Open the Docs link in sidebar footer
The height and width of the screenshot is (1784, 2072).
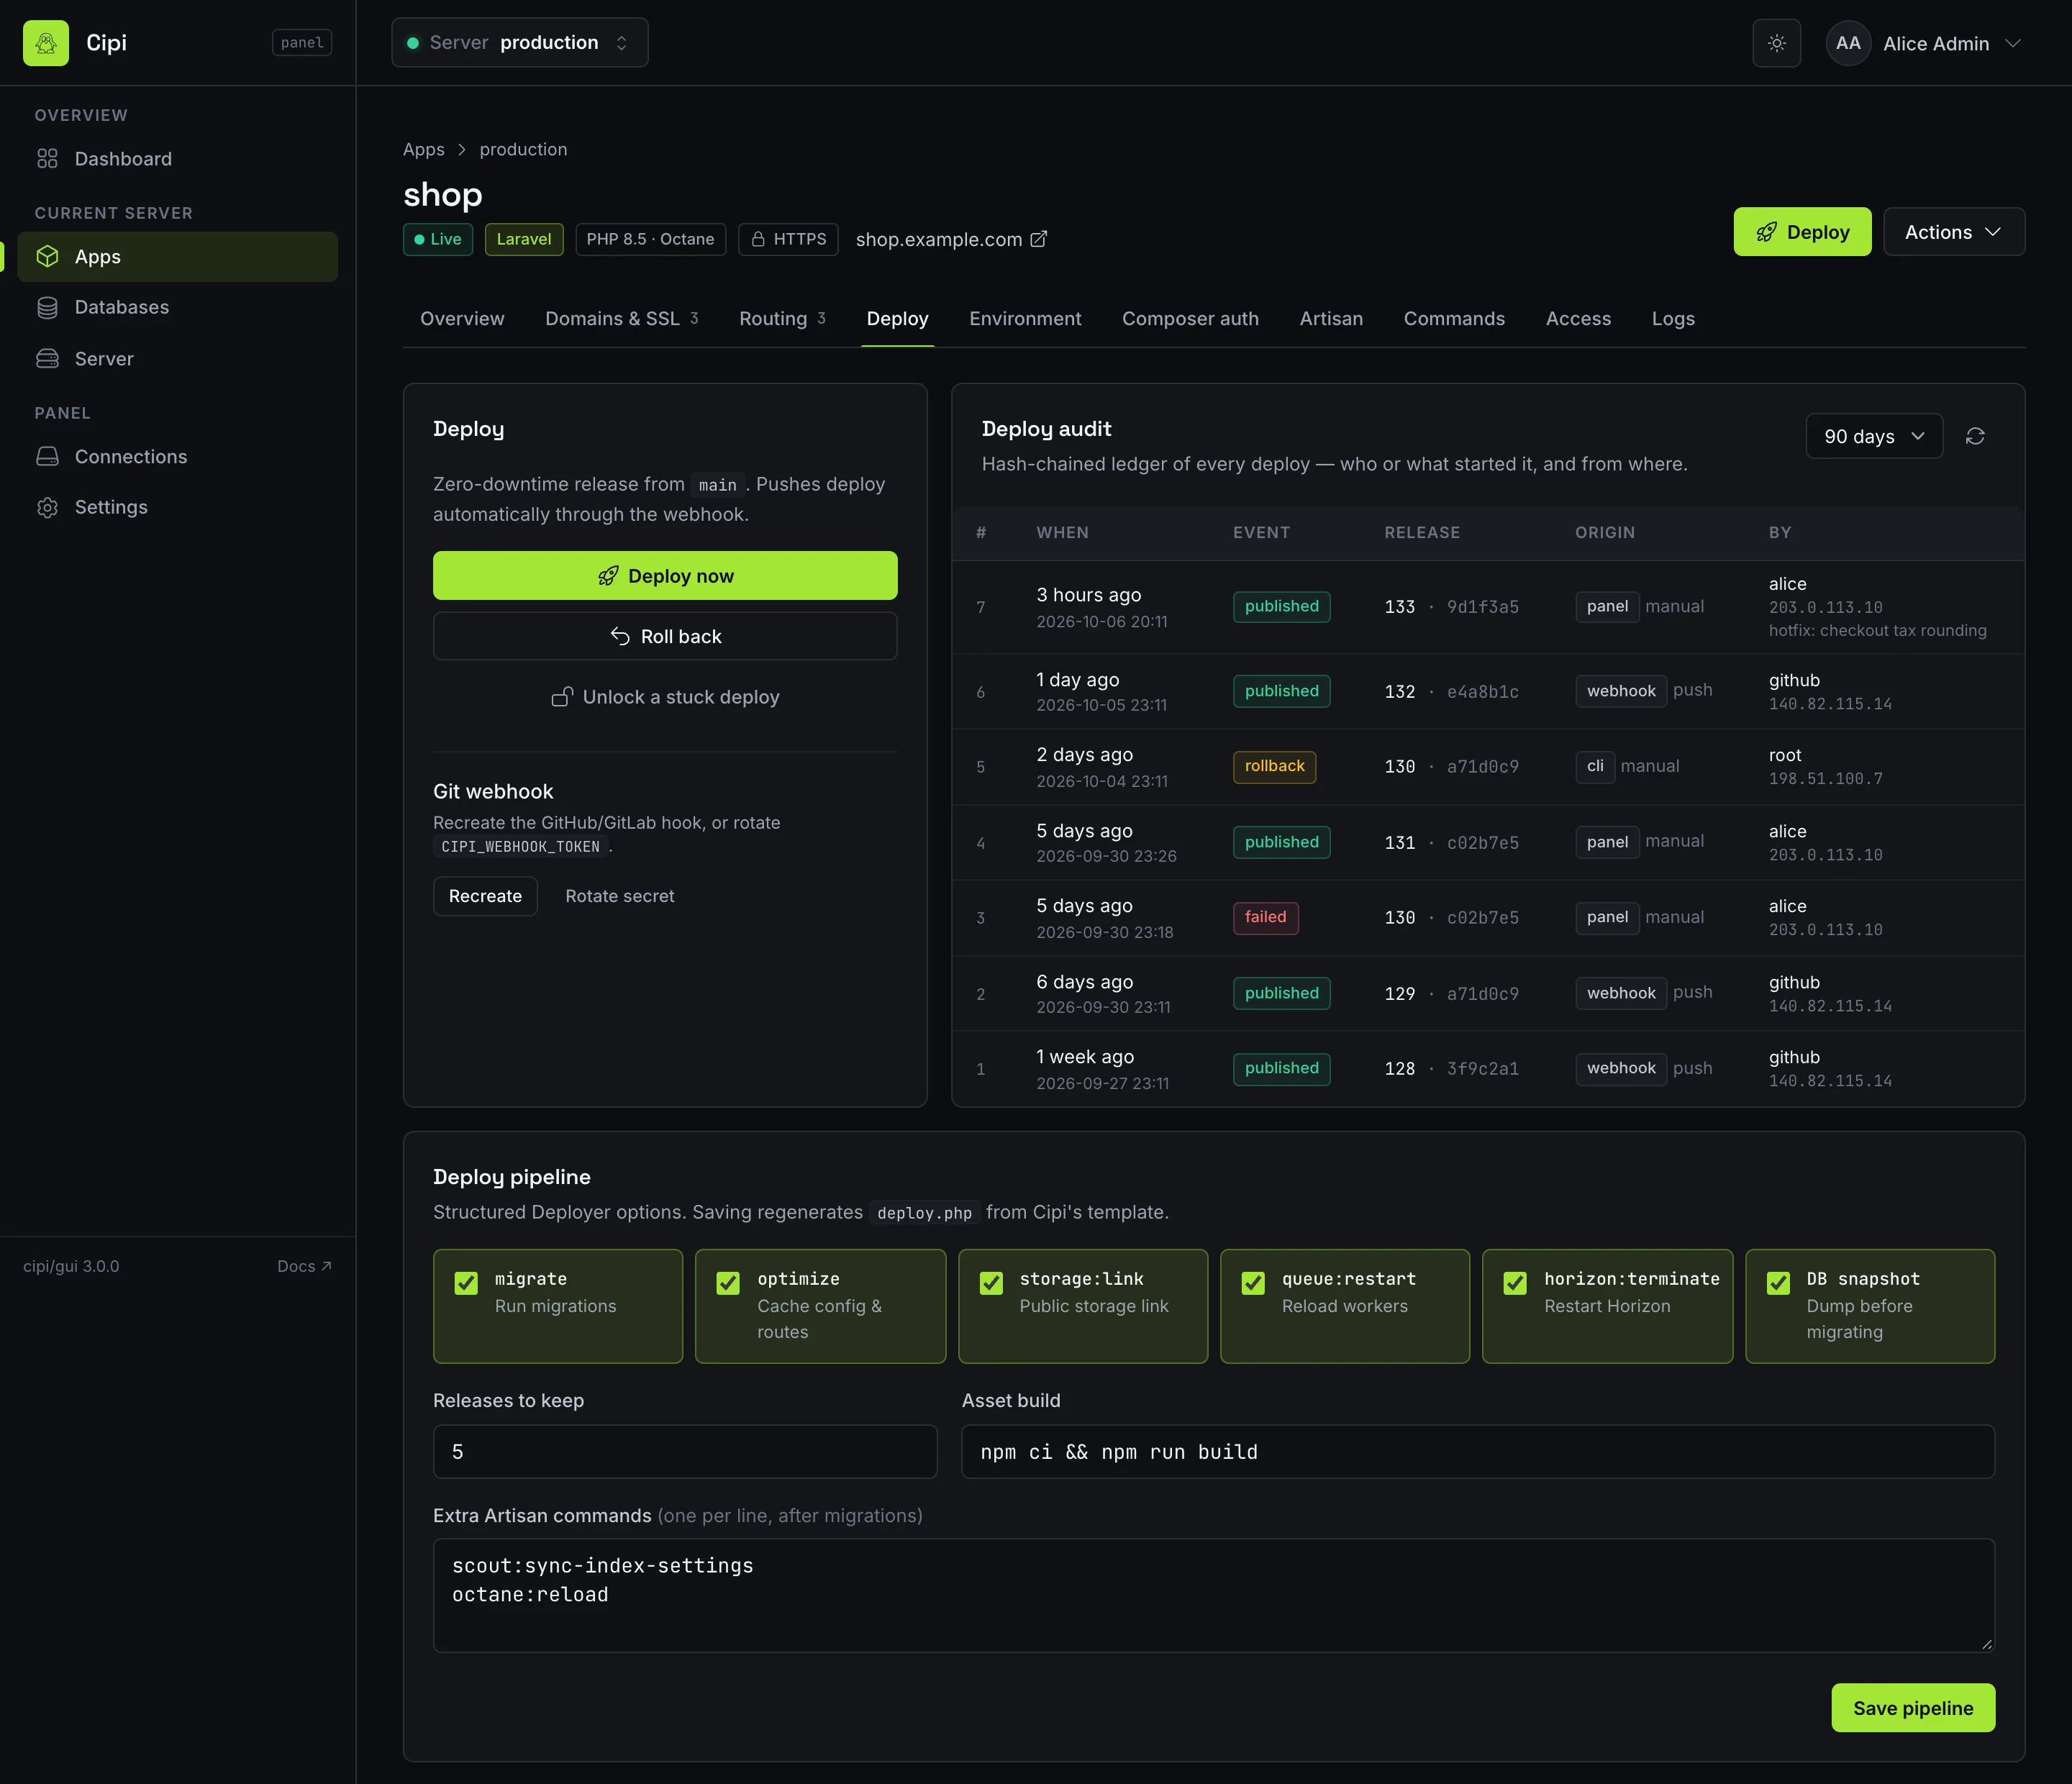(x=304, y=1266)
